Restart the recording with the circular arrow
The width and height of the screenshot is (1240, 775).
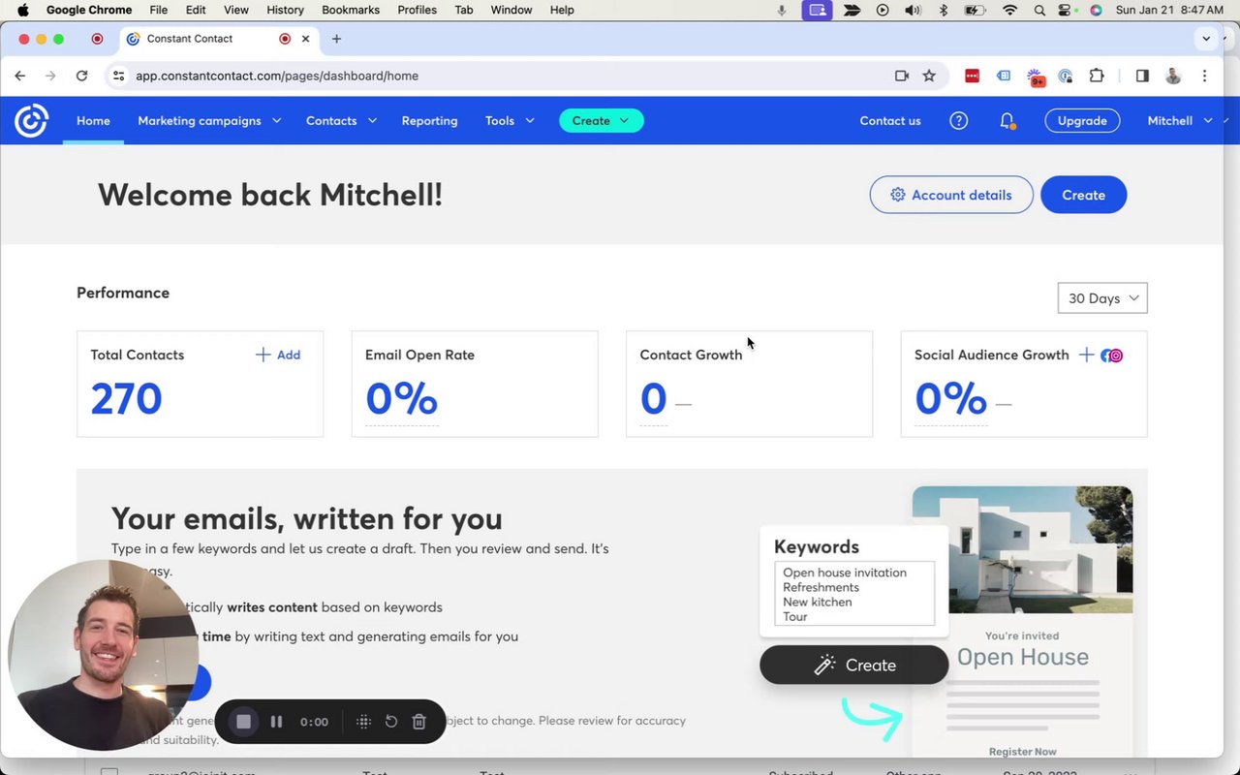[391, 722]
